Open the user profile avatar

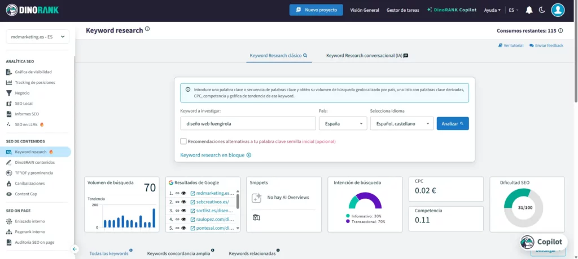click(558, 10)
